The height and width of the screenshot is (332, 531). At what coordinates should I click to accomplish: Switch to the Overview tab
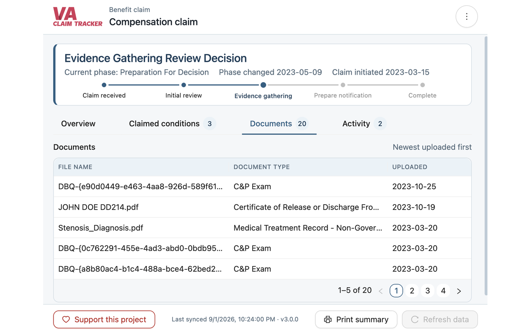78,124
